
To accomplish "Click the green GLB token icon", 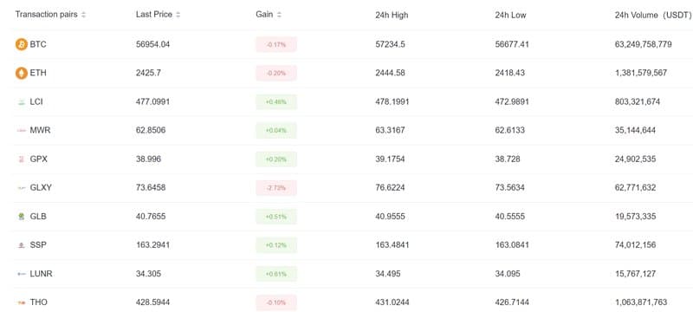I will click(x=21, y=217).
